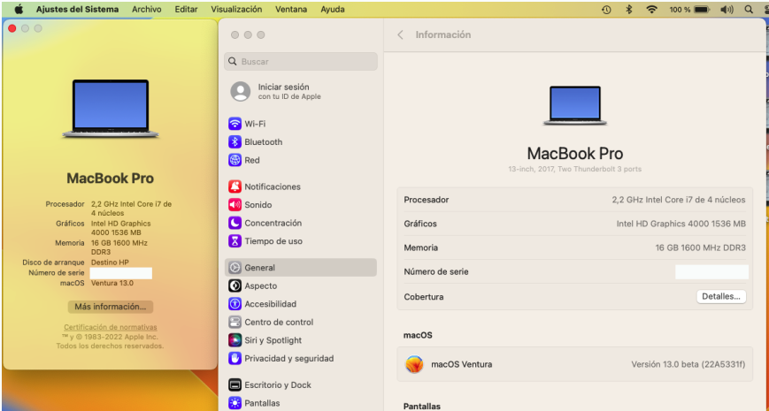Open the Notificaciones bell icon
This screenshot has height=411, width=769.
point(235,186)
